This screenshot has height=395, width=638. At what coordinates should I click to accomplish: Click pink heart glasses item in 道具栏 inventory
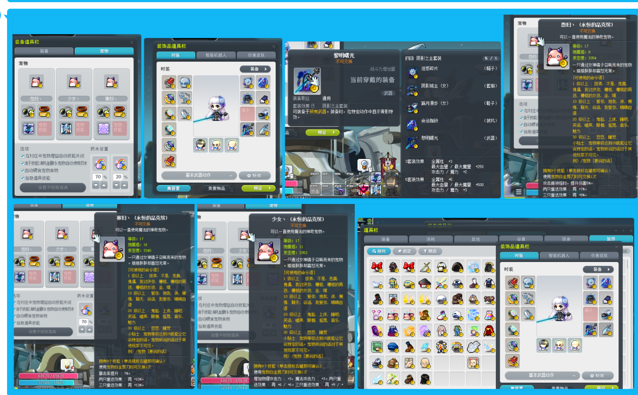pos(377,315)
